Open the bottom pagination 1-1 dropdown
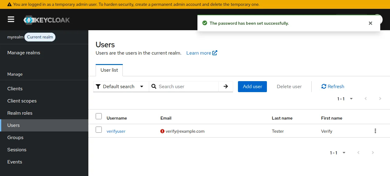 coord(338,153)
